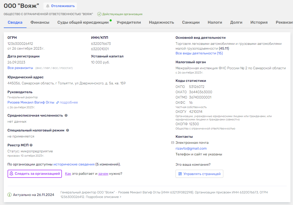The image size is (293, 205).
Task: Click the INN value 6320076673
Action: pos(101,44)
